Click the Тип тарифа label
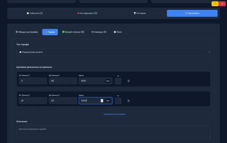Screen dimensions: 227x143 (23, 44)
